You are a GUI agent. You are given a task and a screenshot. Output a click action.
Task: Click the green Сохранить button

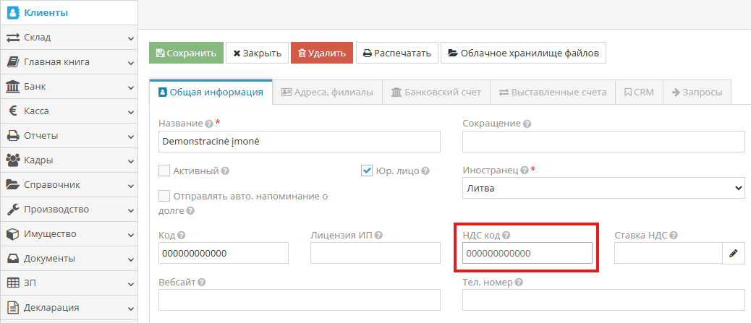click(x=187, y=53)
